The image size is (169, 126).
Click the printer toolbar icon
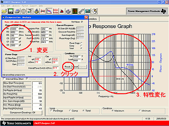point(17,11)
